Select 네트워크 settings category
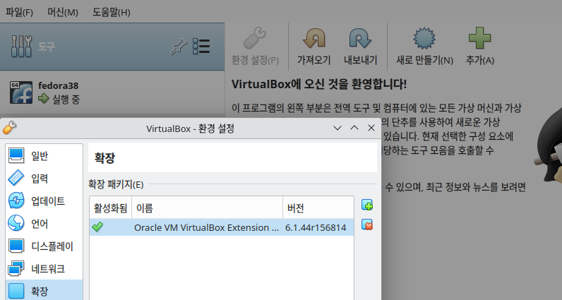Image resolution: width=562 pixels, height=300 pixels. (44, 269)
